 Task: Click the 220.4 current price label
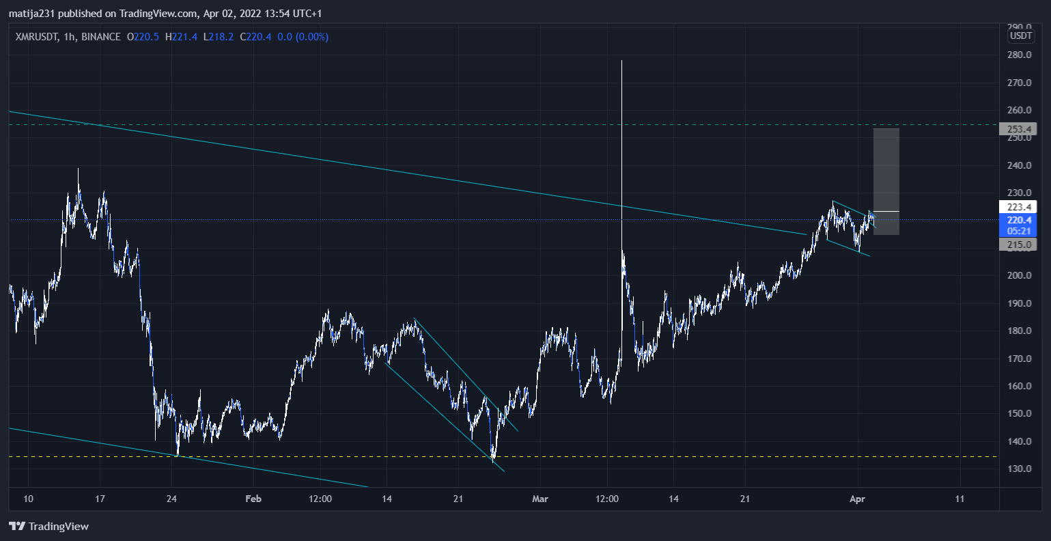point(1018,220)
